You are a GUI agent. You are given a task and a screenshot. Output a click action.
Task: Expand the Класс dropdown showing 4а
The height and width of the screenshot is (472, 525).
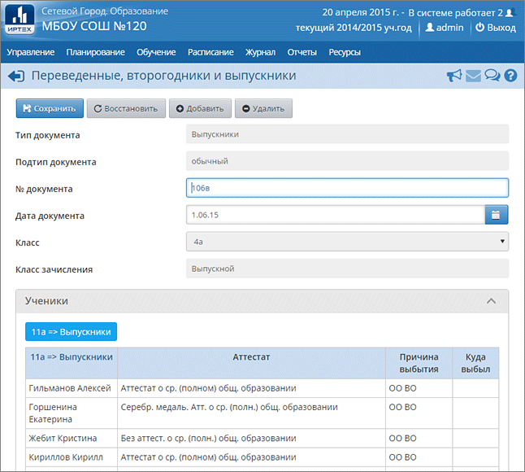(347, 242)
